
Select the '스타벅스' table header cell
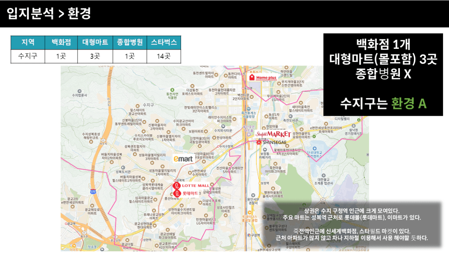[164, 42]
